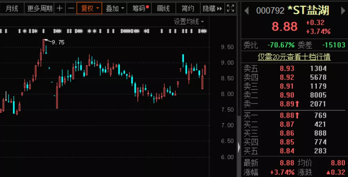Click the stock name *ST盐湖
This screenshot has width=348, height=177.
[308, 11]
